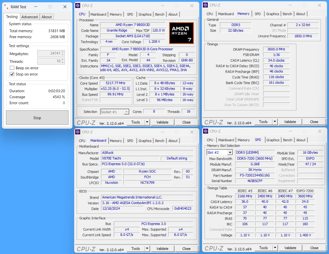Click the CPU name AMD Ryzen 7 9800X3D
Viewport: 329px width, 254px height.
coord(133,25)
